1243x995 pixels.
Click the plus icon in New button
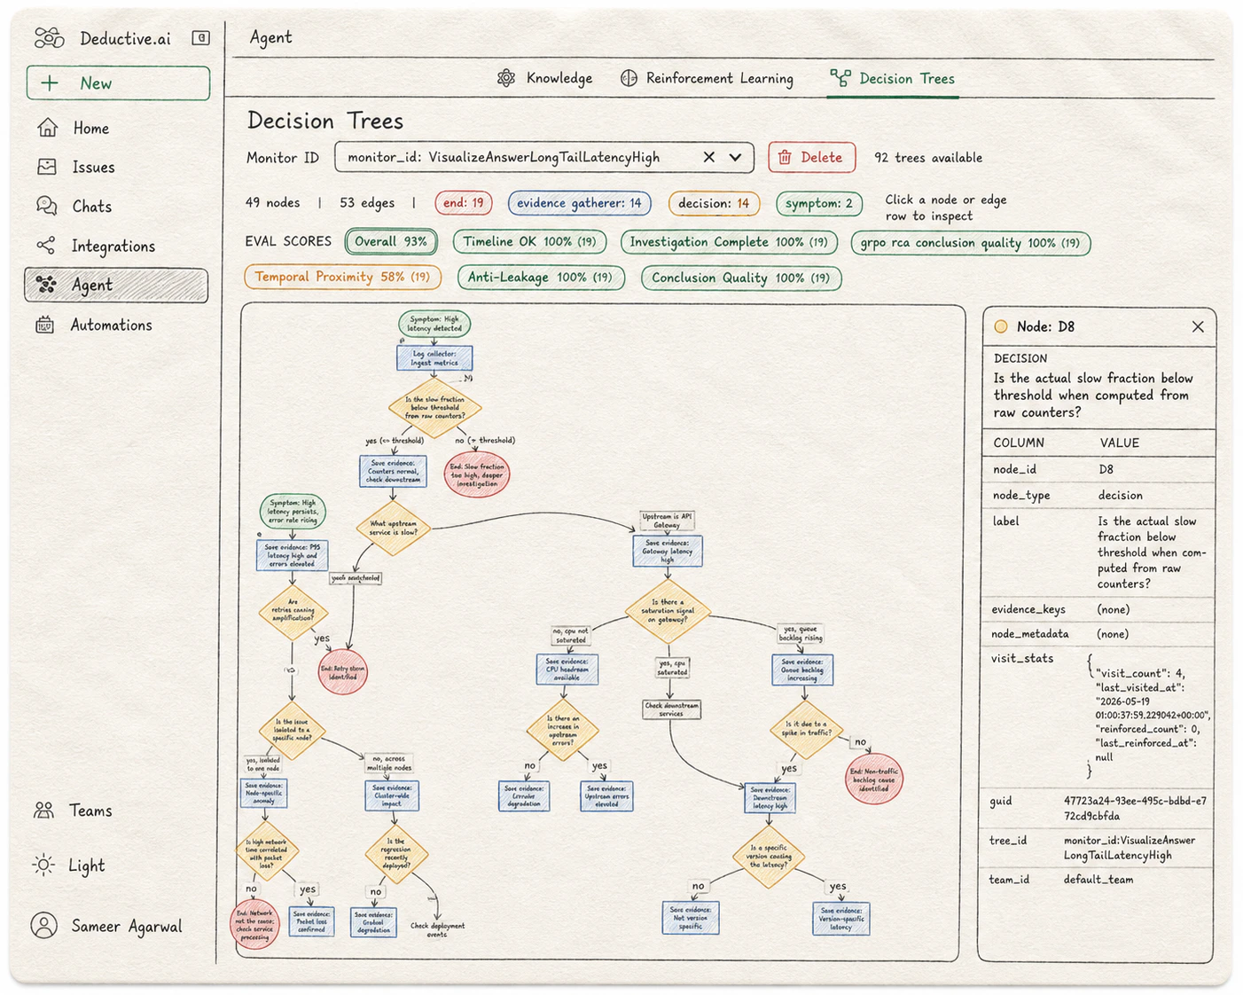51,82
